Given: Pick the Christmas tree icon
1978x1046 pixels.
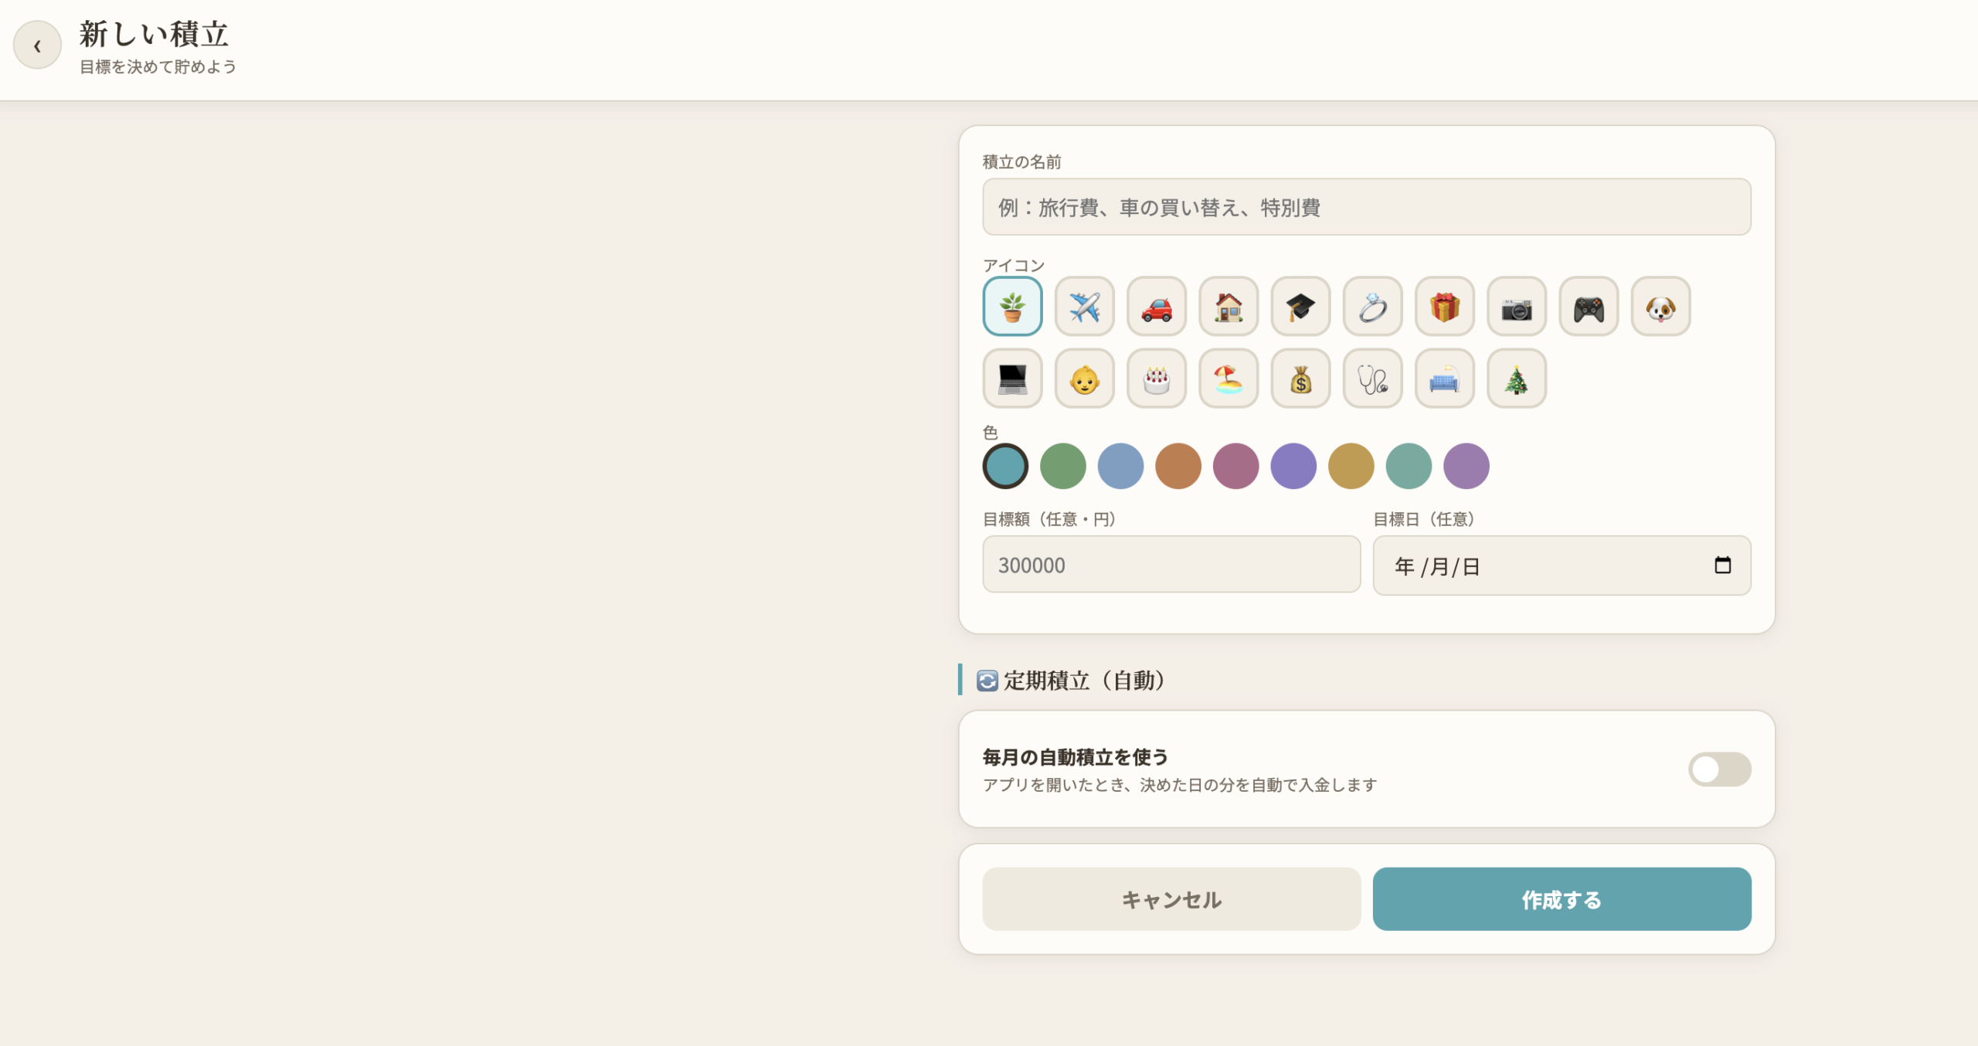Looking at the screenshot, I should [1517, 379].
